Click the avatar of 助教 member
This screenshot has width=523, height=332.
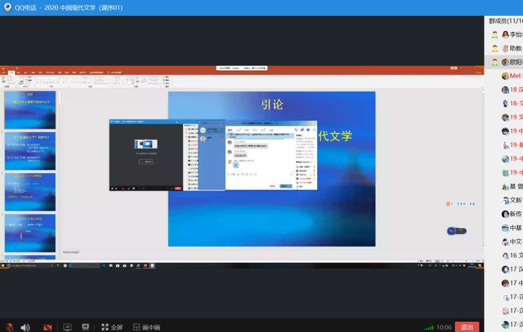point(506,48)
